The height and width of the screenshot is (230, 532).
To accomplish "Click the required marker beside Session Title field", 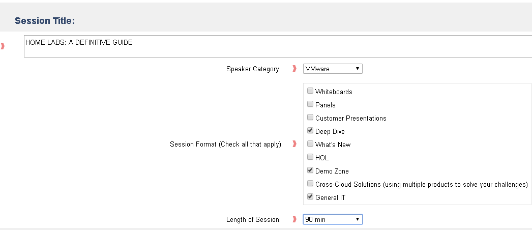I will (3, 46).
